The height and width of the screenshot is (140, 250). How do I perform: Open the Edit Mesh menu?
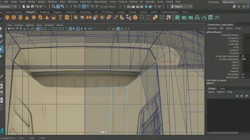pyautogui.click(x=73, y=2)
